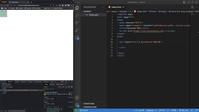Switch to DevTools Console tab

click(x=17, y=82)
